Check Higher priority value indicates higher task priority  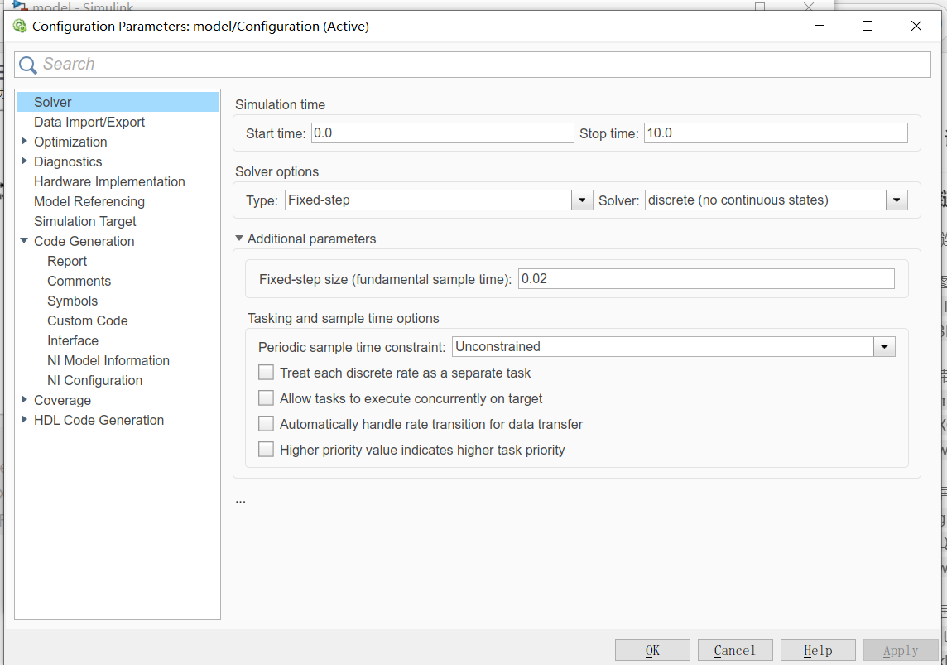pyautogui.click(x=266, y=449)
